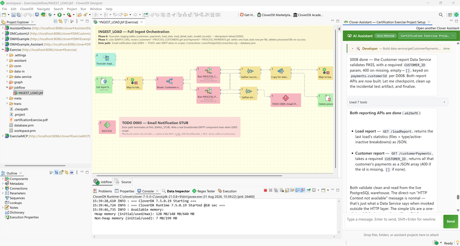Open the Execution tab
This screenshot has height=246, width=460.
click(x=227, y=191)
